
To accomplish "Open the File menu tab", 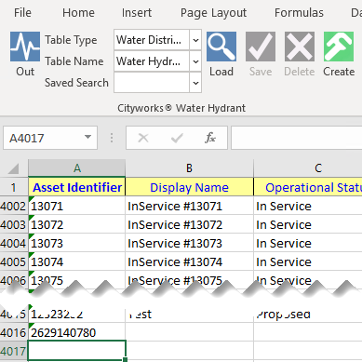I will click(x=22, y=13).
